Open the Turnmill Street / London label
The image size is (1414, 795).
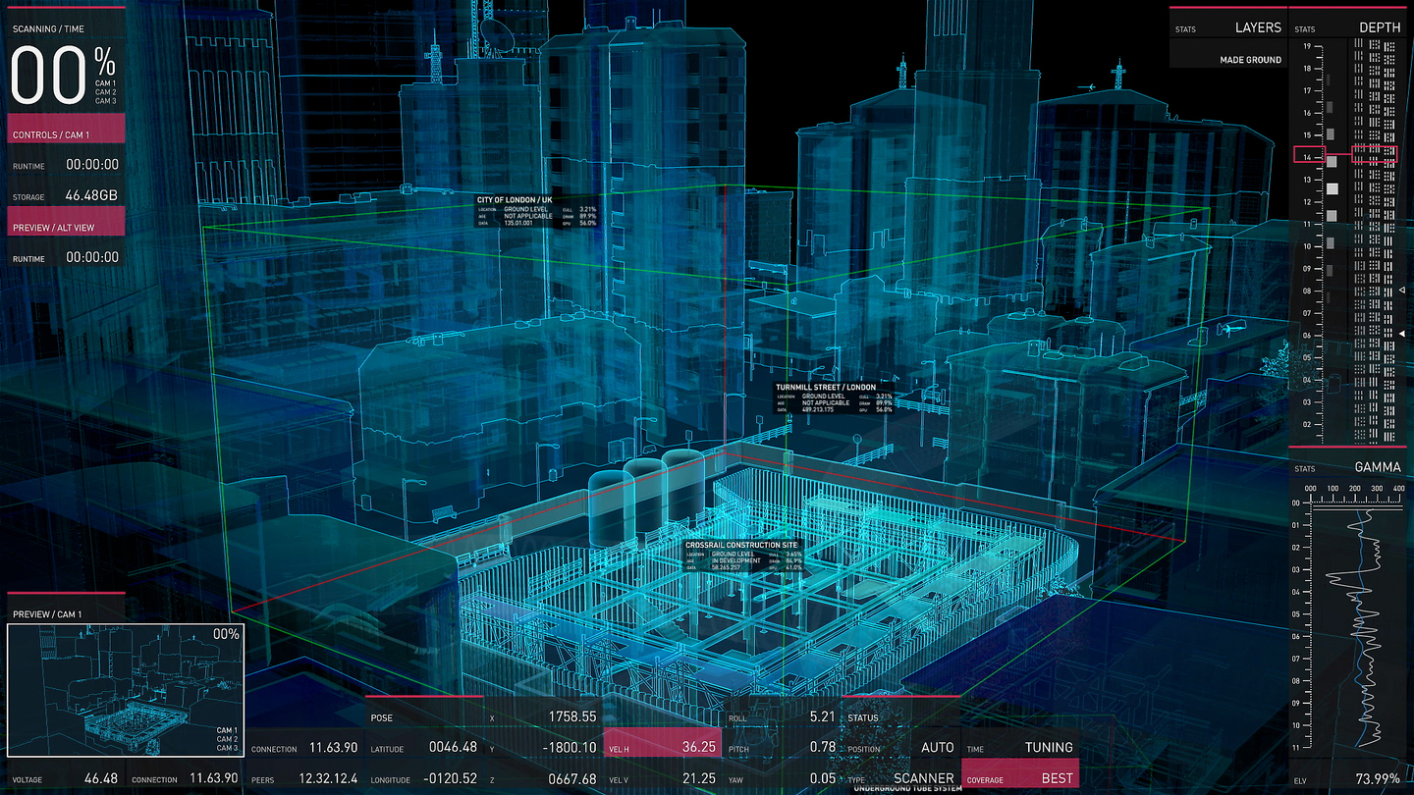[x=836, y=397]
